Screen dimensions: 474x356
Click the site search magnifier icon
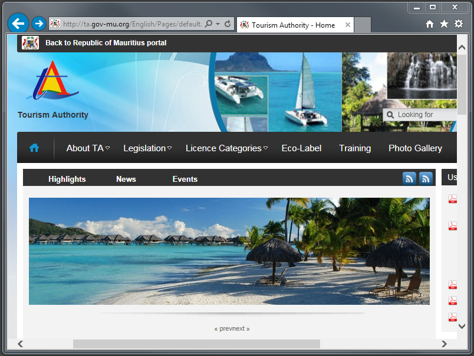pyautogui.click(x=390, y=115)
